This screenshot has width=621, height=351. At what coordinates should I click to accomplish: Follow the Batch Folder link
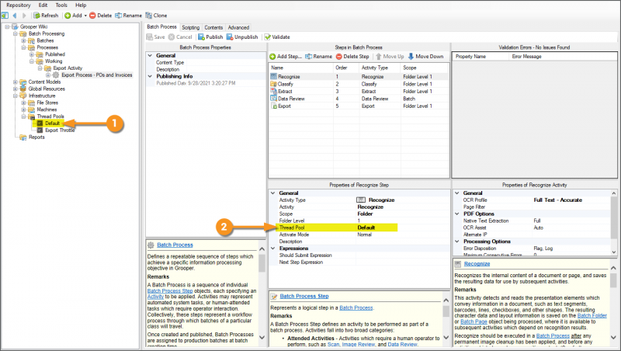[x=592, y=316]
